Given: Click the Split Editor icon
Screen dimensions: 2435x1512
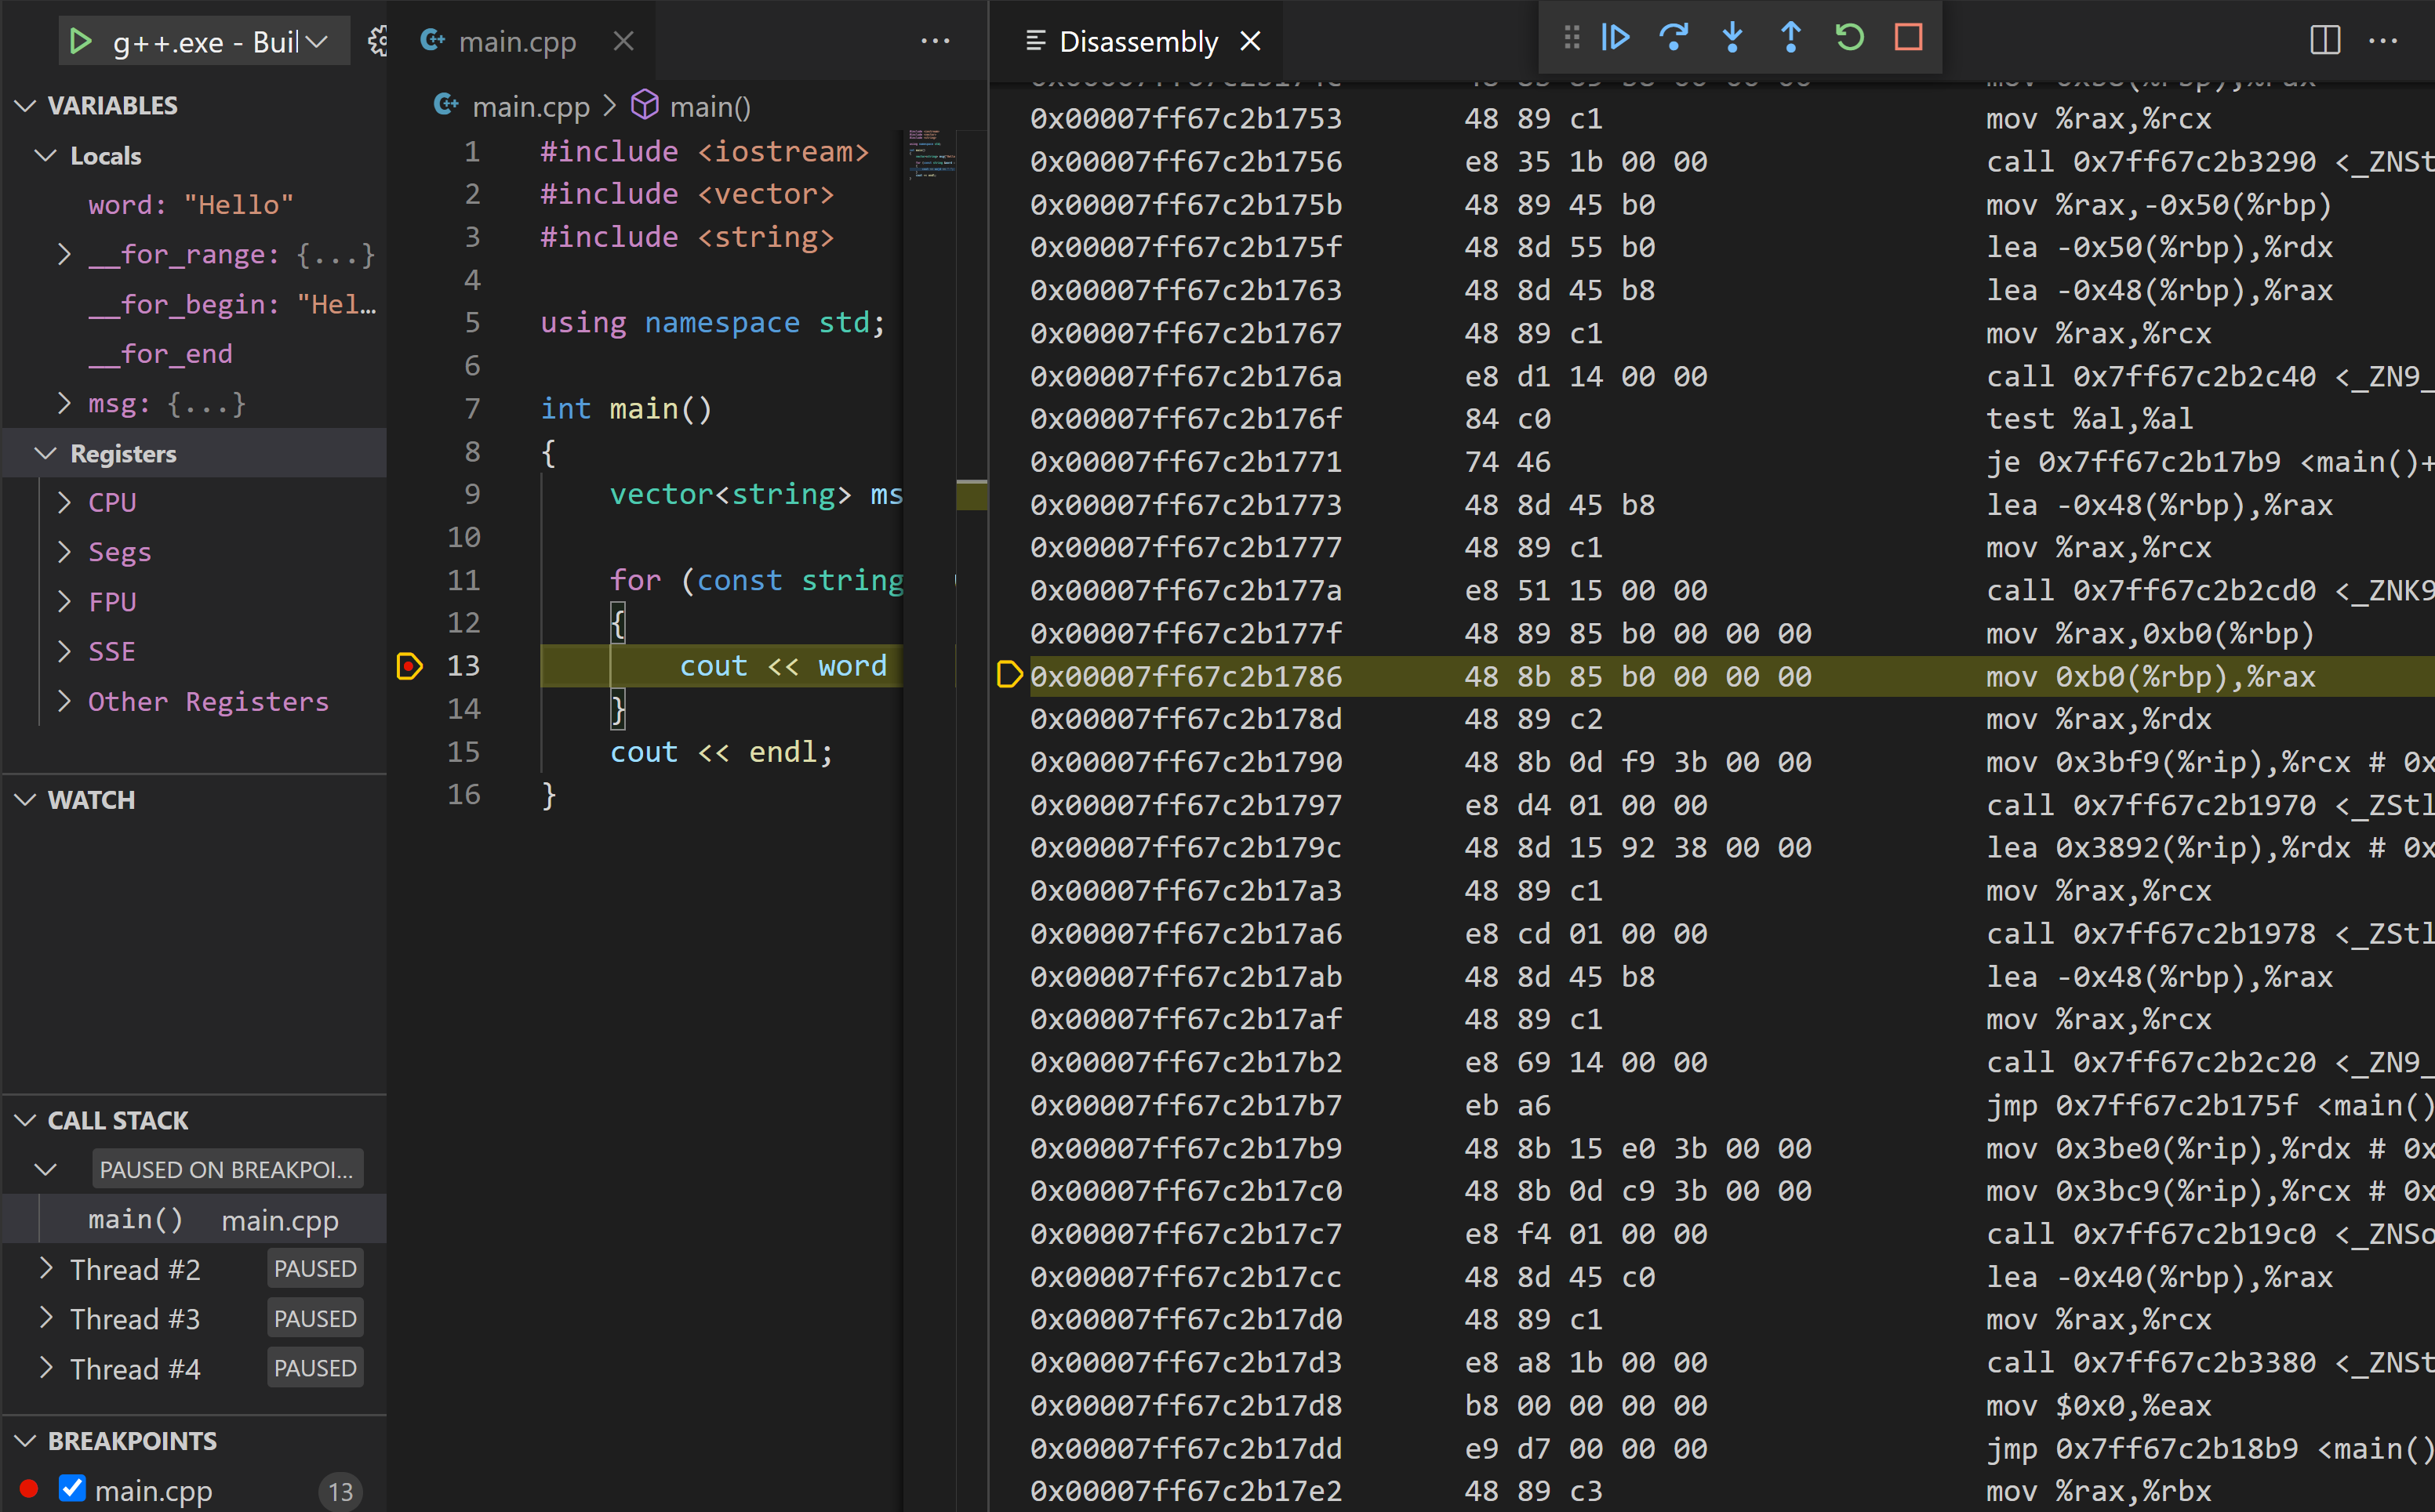Looking at the screenshot, I should click(x=2325, y=41).
